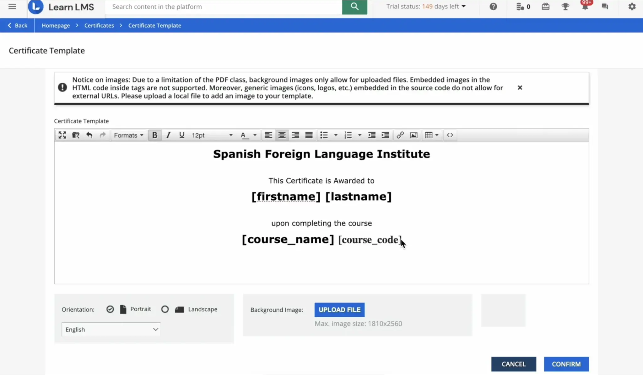Viewport: 643px width, 375px height.
Task: Click the underline icon
Action: [x=181, y=135]
